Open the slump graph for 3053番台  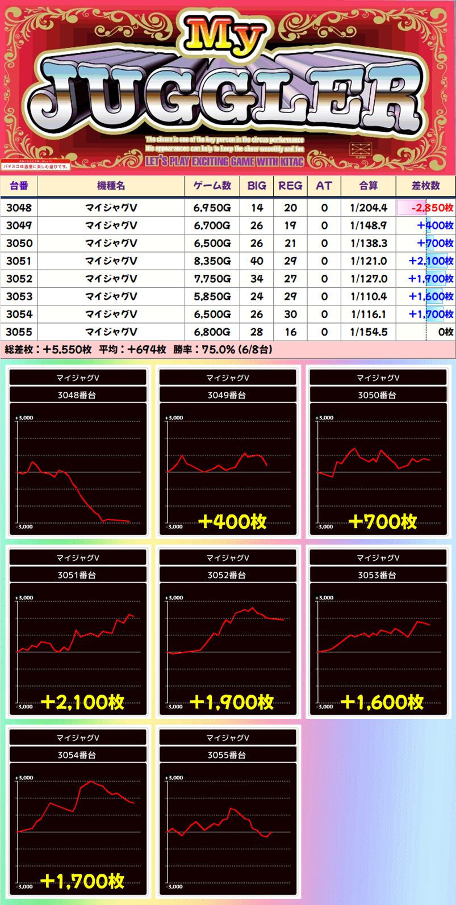378,650
